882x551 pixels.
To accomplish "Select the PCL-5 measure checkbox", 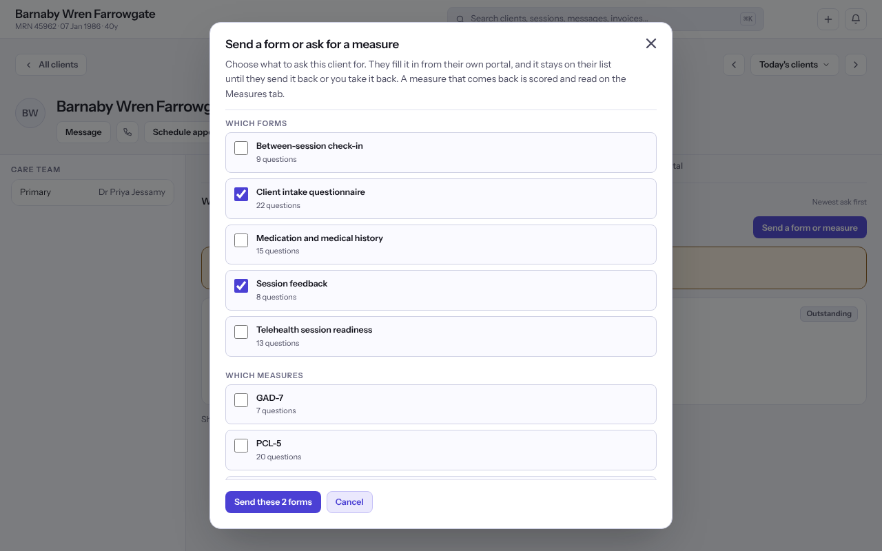I will (x=241, y=446).
